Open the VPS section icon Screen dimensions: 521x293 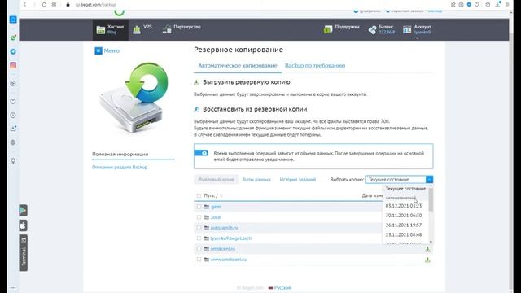[x=137, y=30]
